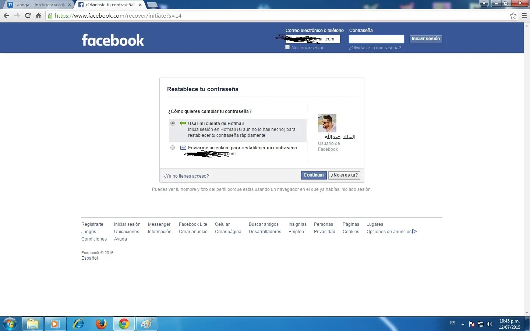530x331 pixels.
Task: Click the 'Opciones de anuncios' link
Action: tap(389, 232)
